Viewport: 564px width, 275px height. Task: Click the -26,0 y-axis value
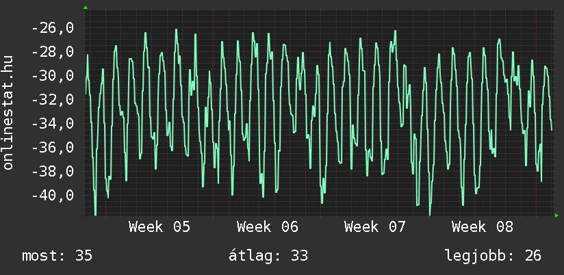[53, 28]
